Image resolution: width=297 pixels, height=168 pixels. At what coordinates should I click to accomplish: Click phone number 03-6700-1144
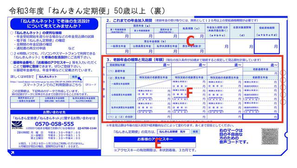pos(87,128)
